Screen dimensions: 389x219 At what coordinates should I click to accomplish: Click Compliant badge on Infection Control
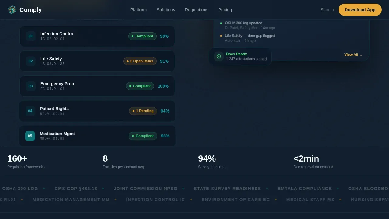(x=142, y=36)
